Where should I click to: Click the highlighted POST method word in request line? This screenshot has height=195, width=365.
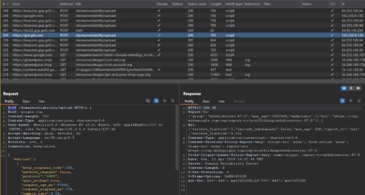(x=12, y=108)
